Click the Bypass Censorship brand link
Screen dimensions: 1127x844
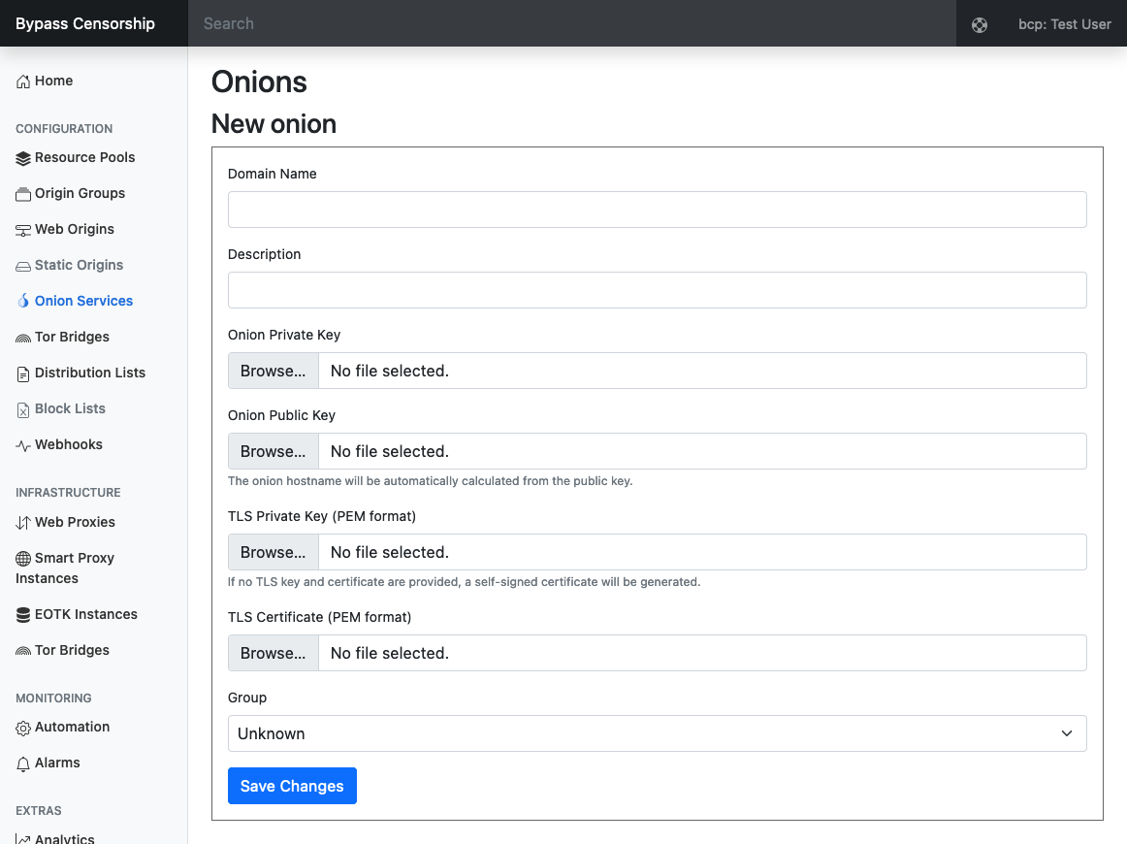coord(85,23)
